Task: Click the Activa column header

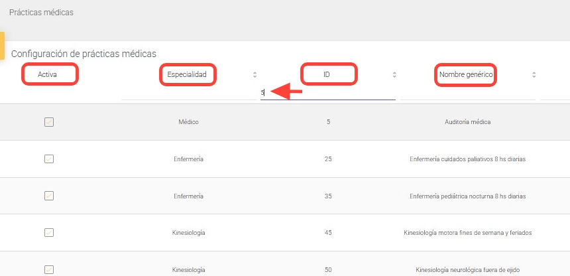Action: 48,75
